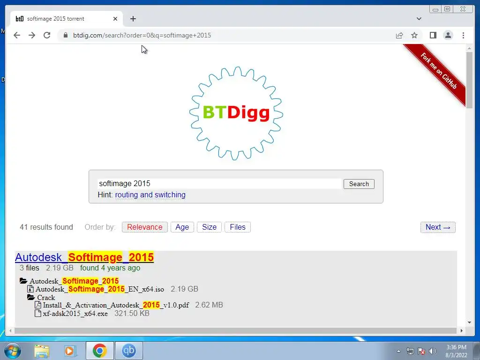Close the softimage 2015 torrent tab
The width and height of the screenshot is (480, 360).
[115, 19]
